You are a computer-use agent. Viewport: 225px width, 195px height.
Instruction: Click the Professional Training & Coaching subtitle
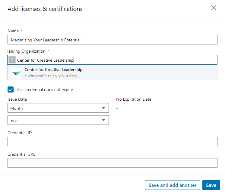click(51, 75)
